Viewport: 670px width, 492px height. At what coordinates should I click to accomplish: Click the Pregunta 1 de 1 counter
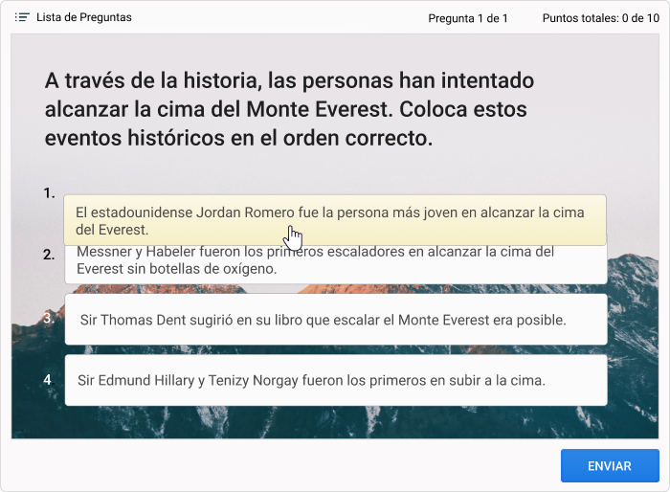point(467,18)
